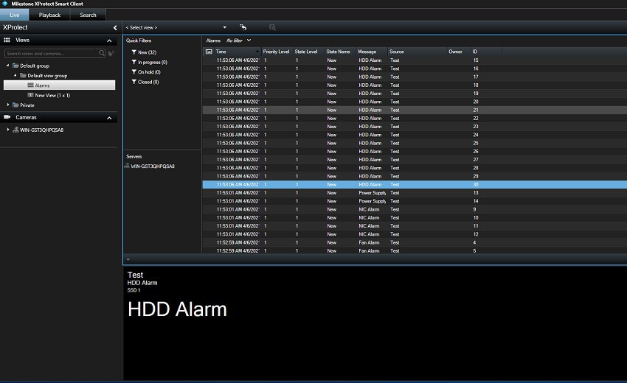Click the greyed setup icon in view toolbar

272,27
